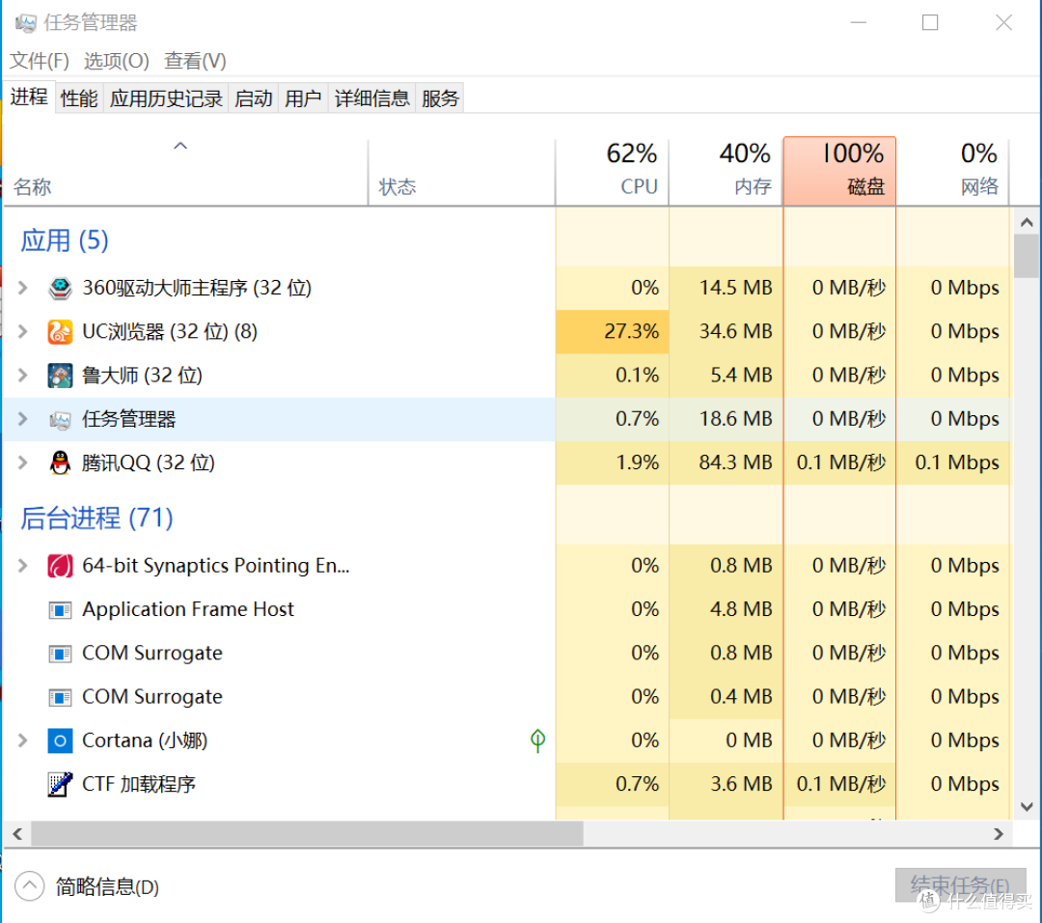Viewport: 1042px width, 923px height.
Task: Expand the Cortana (小娜) row
Action: [x=22, y=741]
